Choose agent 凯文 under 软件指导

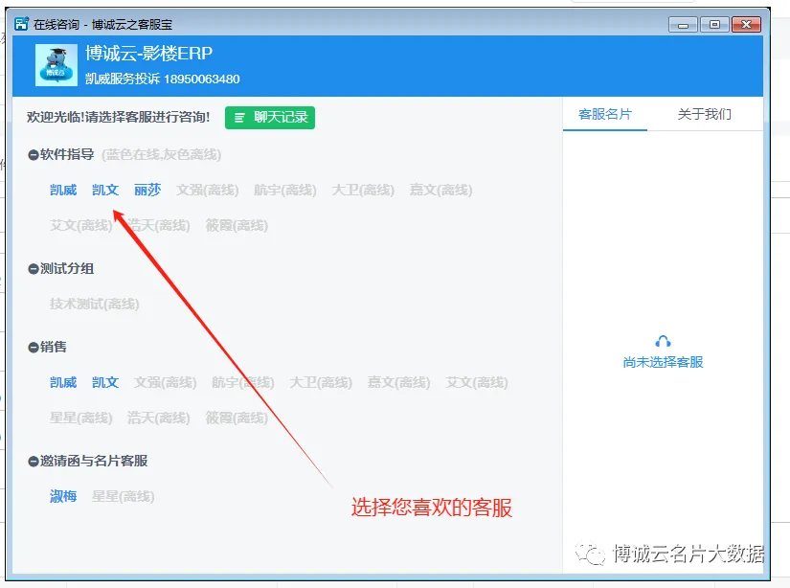click(x=105, y=191)
